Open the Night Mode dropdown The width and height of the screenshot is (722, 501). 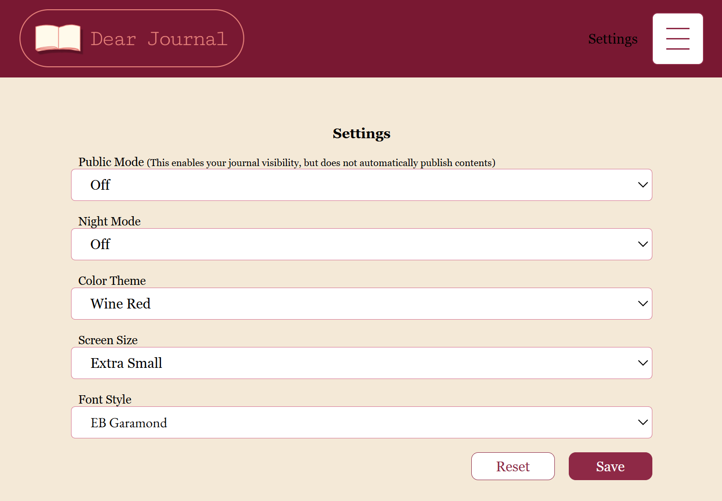[x=362, y=244]
